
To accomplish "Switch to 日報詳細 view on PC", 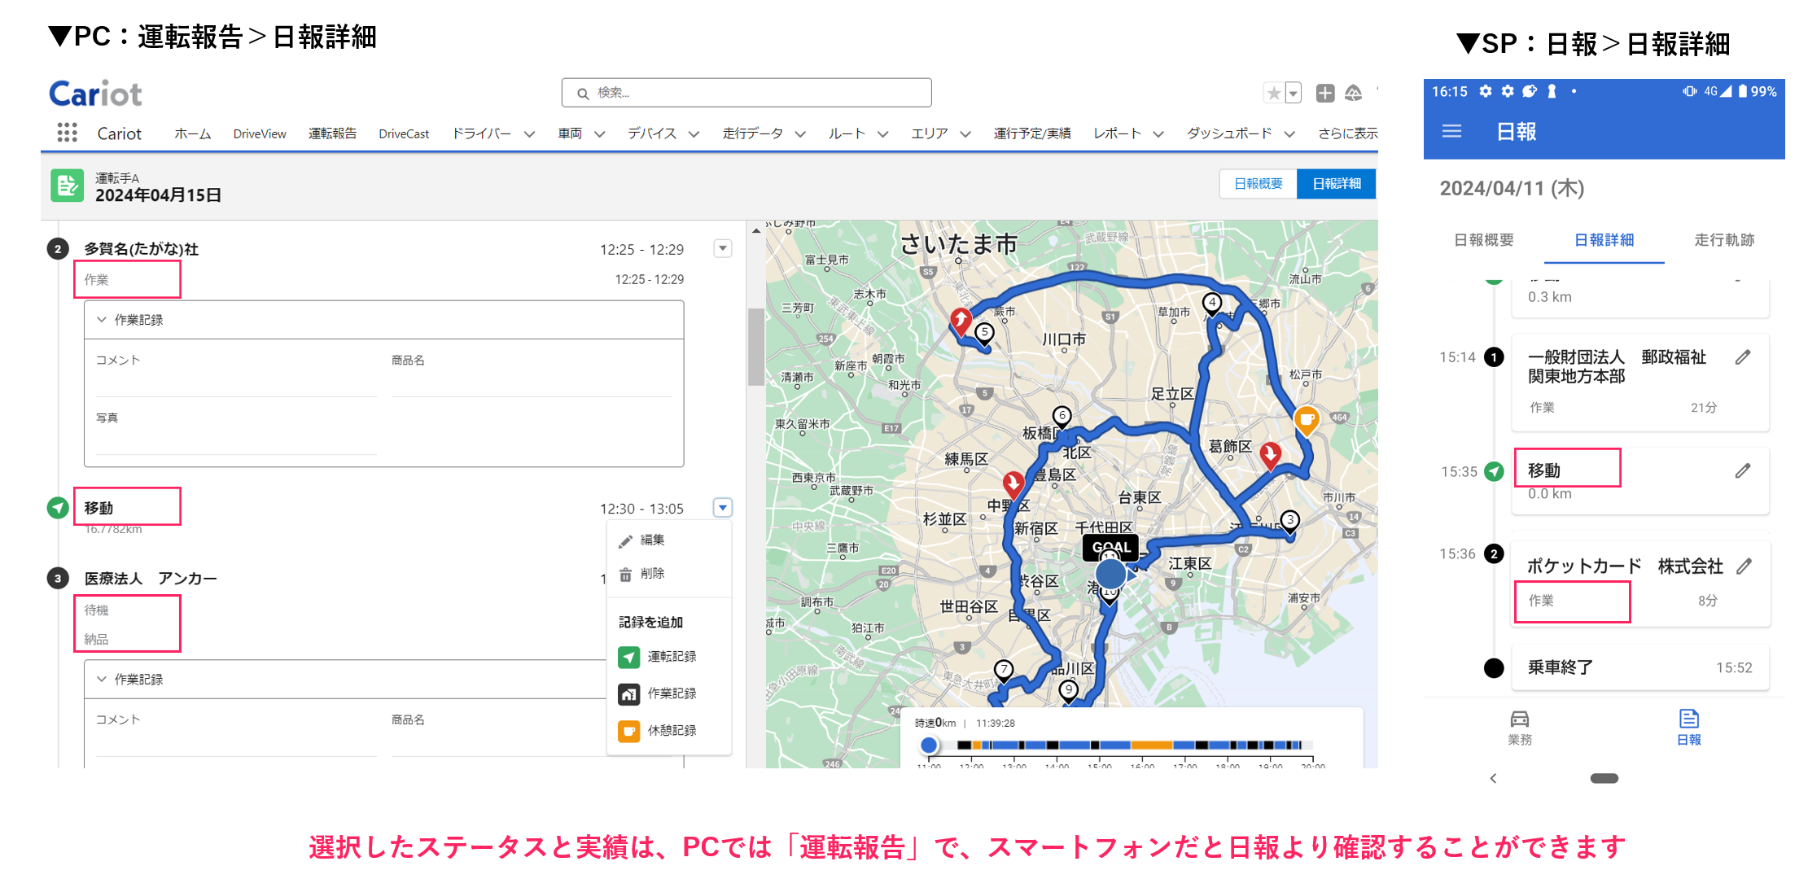I will 1336,184.
